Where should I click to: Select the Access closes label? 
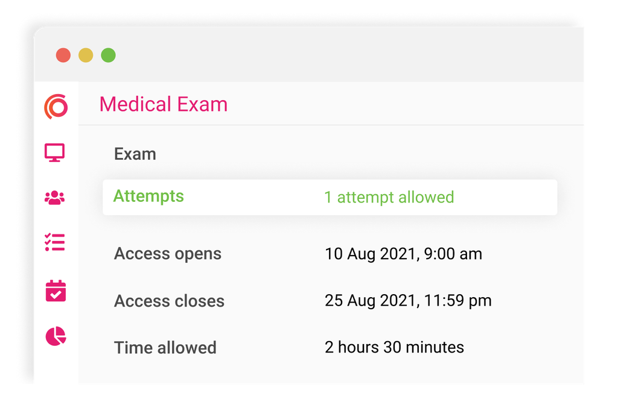[169, 301]
